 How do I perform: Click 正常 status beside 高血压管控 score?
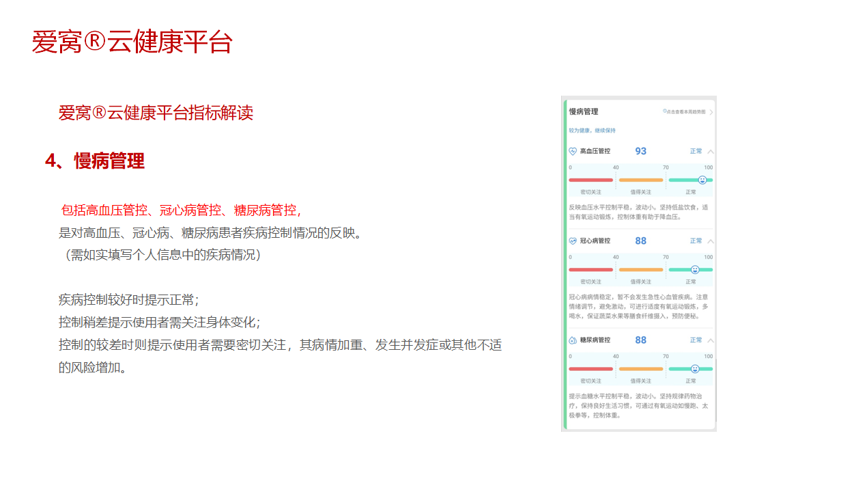coord(696,151)
